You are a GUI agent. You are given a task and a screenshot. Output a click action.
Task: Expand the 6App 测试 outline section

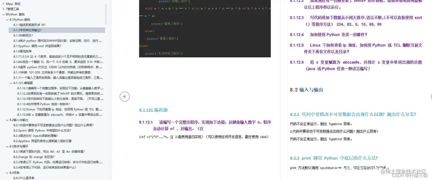[x=3, y=4]
